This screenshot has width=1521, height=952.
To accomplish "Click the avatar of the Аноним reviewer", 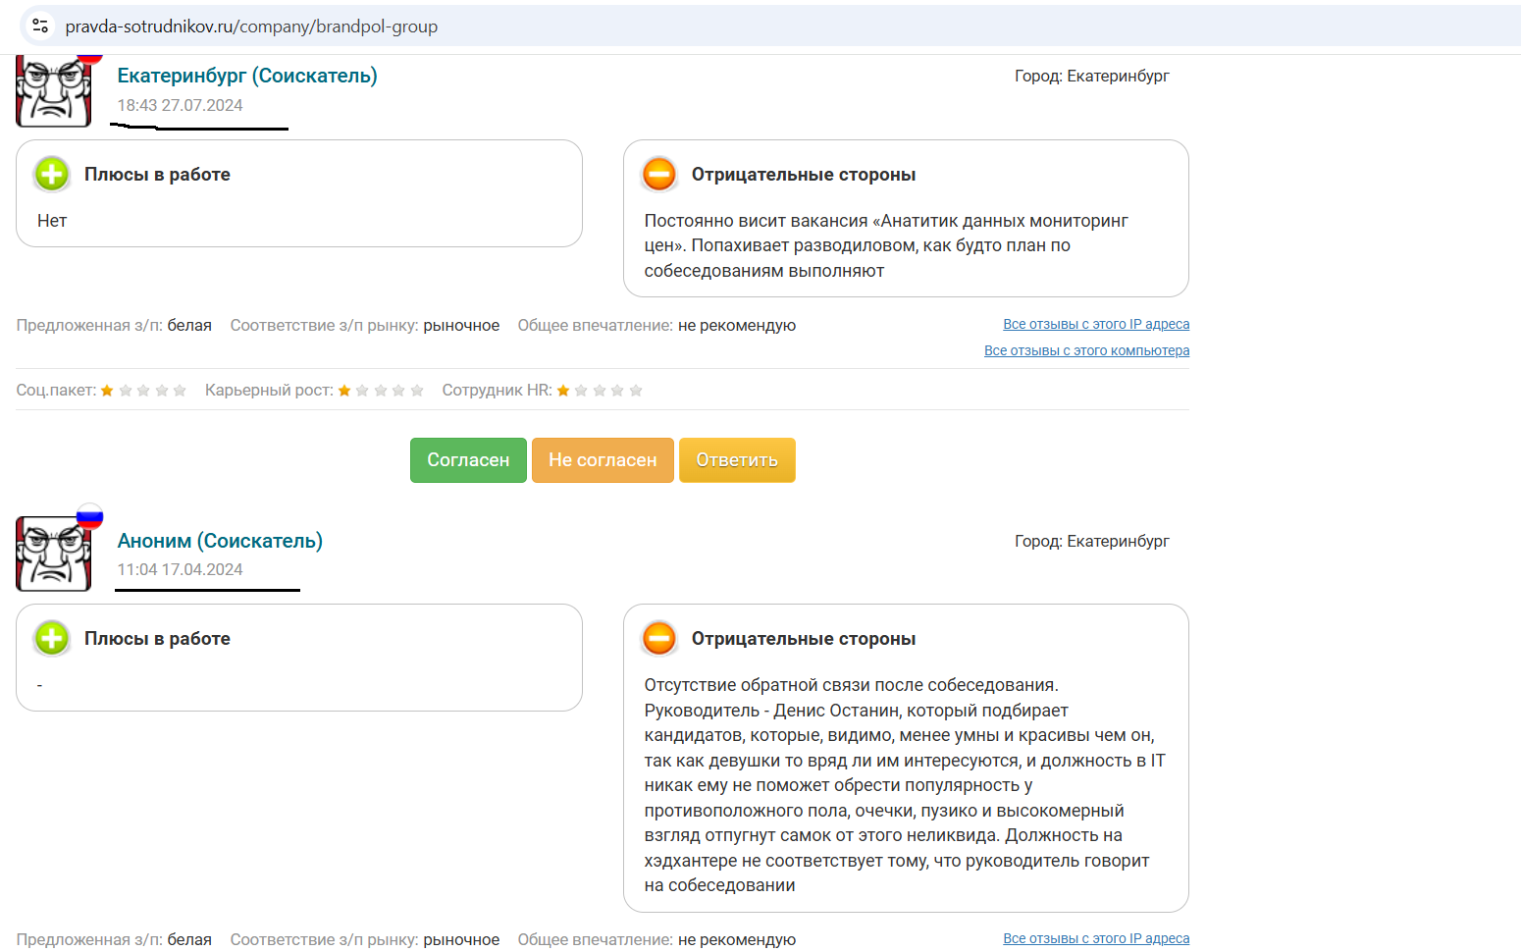I will [53, 555].
